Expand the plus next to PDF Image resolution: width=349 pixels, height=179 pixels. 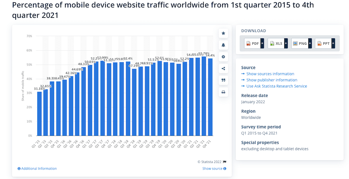pos(262,43)
